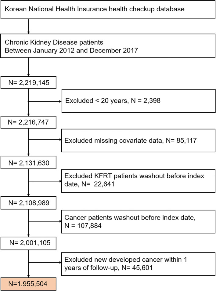Viewport: 216px width, 291px height.
Task: Click the arrow pointing to Excluded < 20 years
Action: click(45, 101)
